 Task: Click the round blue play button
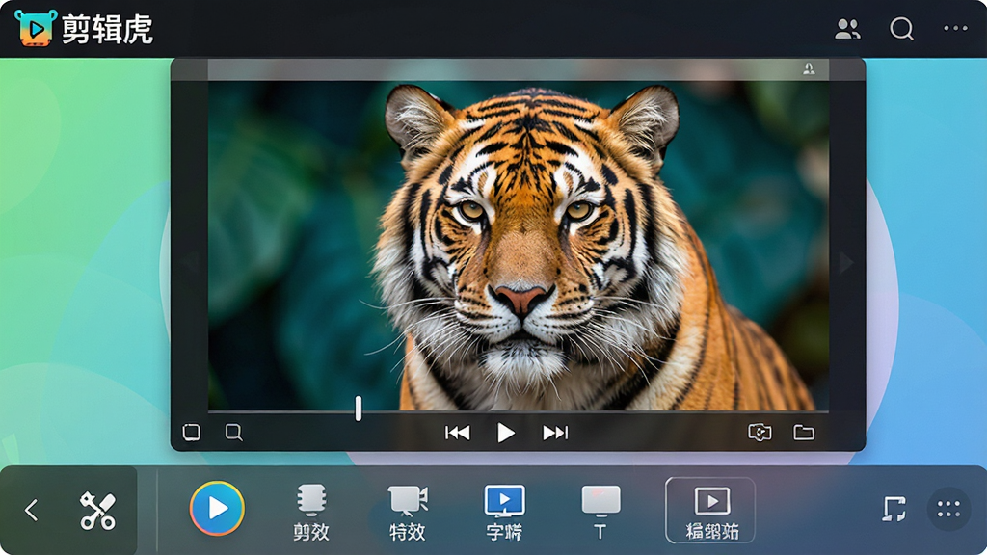[217, 509]
